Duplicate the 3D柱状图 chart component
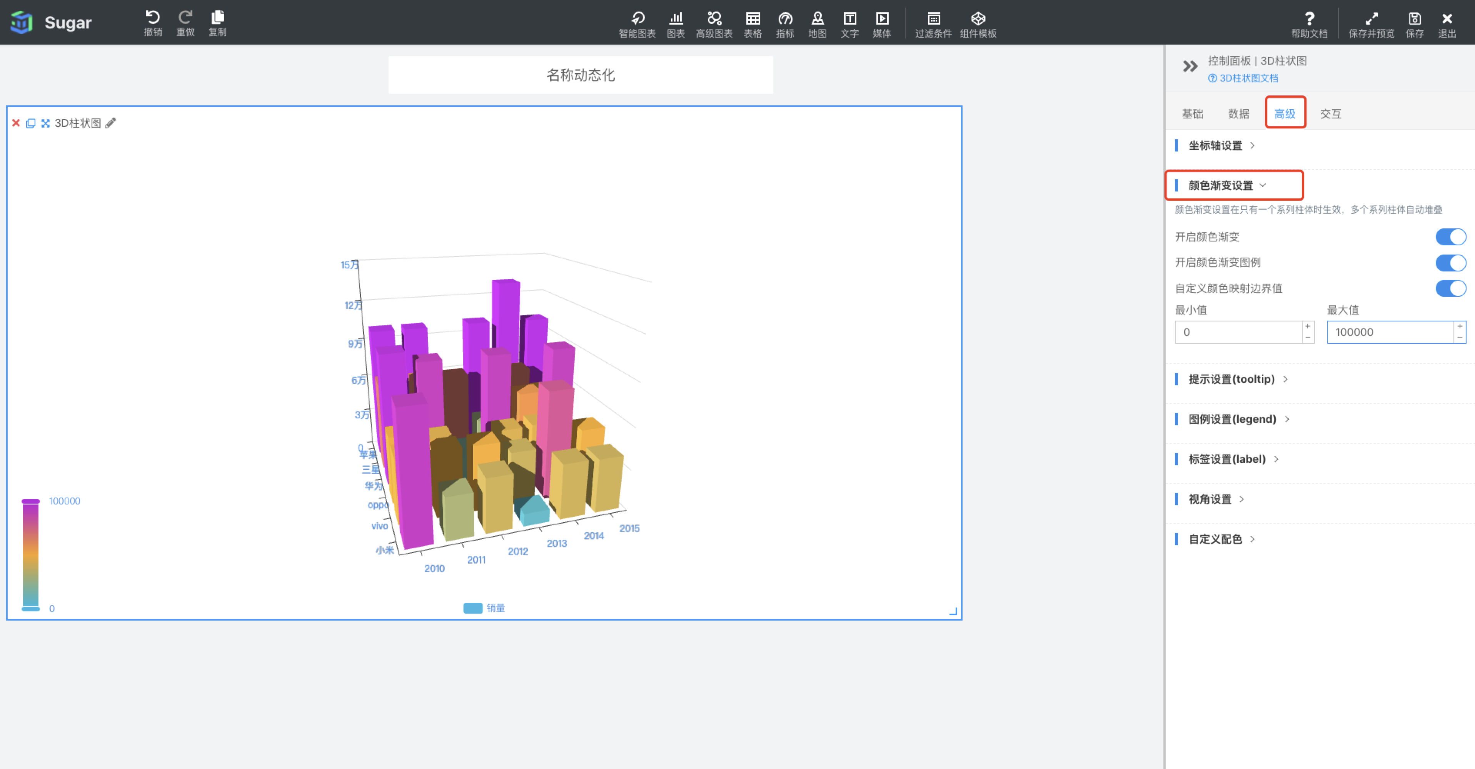 (x=31, y=123)
